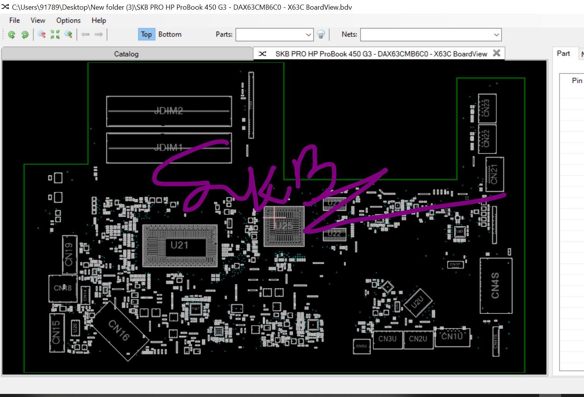This screenshot has height=397, width=584.
Task: Select the diagonal connector CN16
Action: click(119, 331)
